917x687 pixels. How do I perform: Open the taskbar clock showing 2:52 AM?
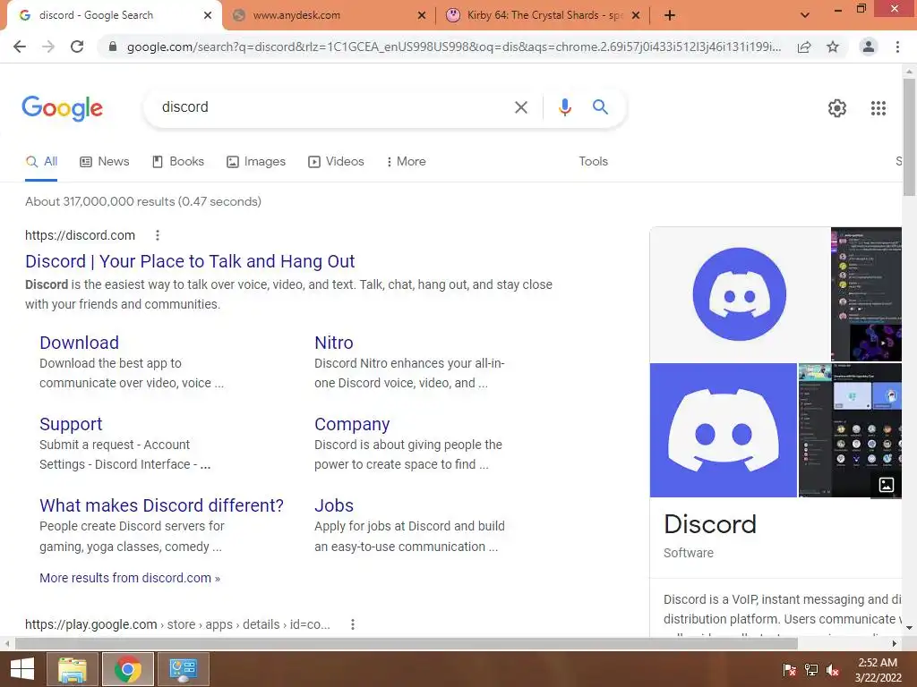click(878, 670)
